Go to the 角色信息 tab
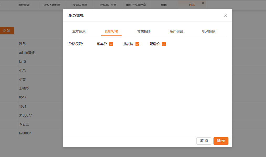 (x=176, y=32)
